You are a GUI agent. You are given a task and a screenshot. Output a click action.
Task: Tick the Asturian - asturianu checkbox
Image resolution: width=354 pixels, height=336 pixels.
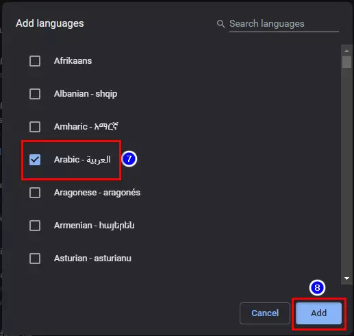pos(35,259)
